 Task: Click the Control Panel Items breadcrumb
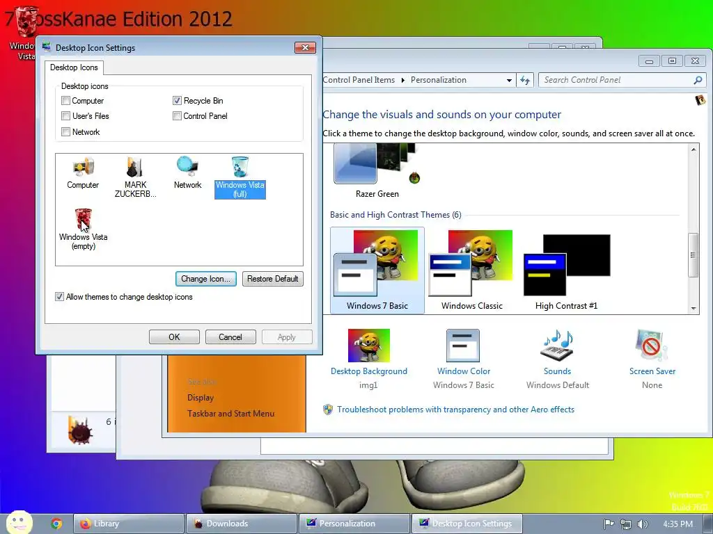point(359,80)
